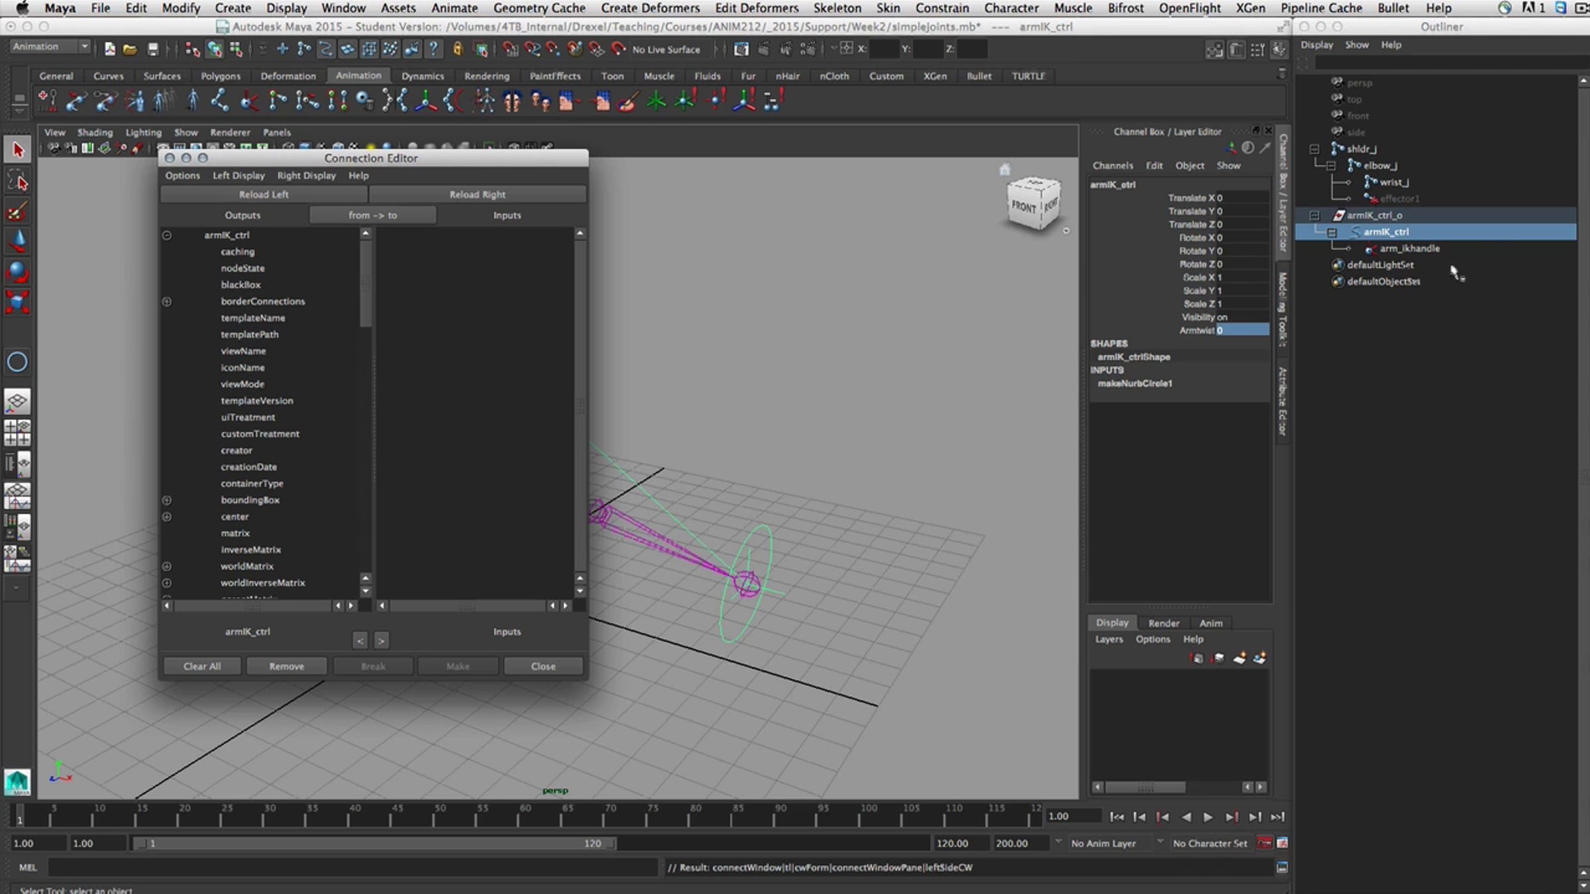Open the Create Deformers menu
1590x894 pixels.
click(650, 8)
